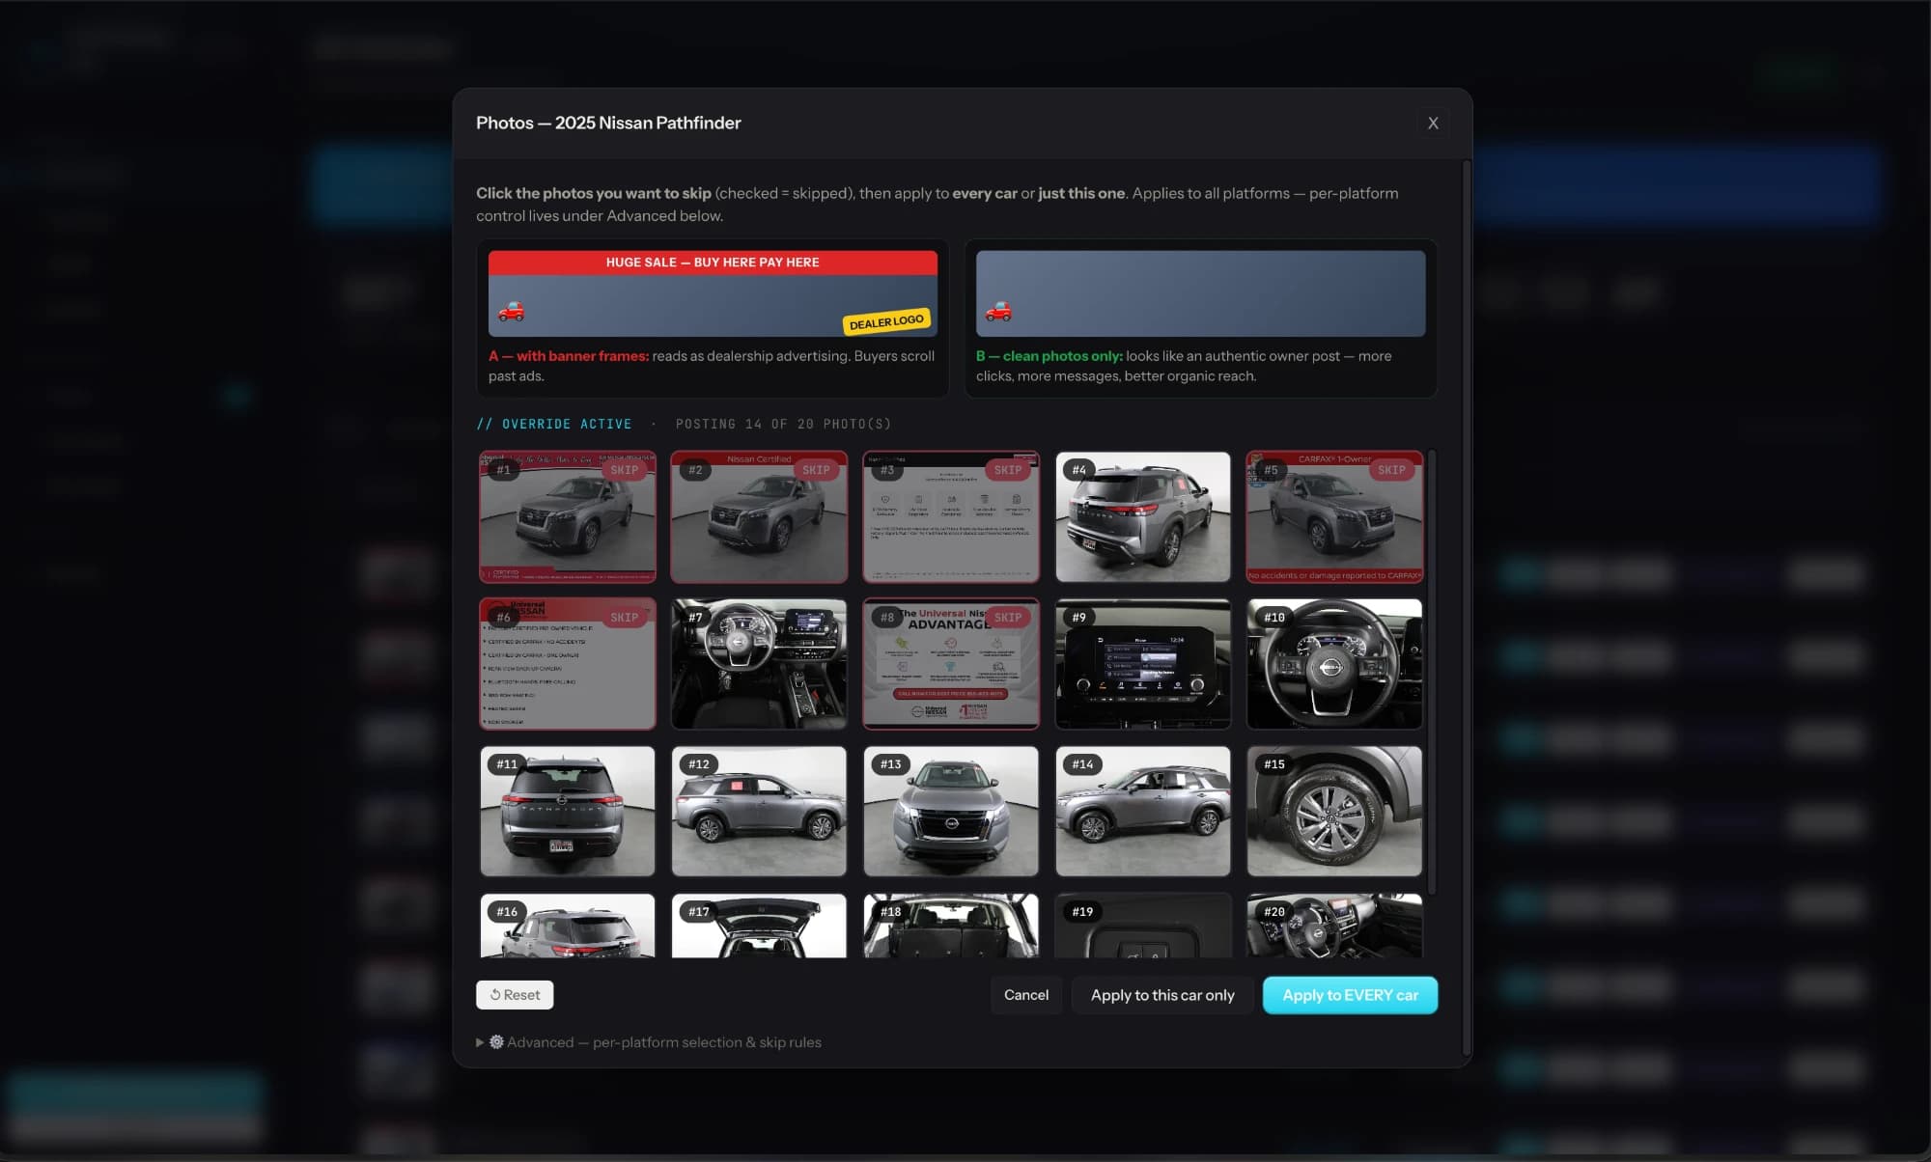Click the Reset button
This screenshot has width=1931, height=1162.
pyautogui.click(x=515, y=995)
